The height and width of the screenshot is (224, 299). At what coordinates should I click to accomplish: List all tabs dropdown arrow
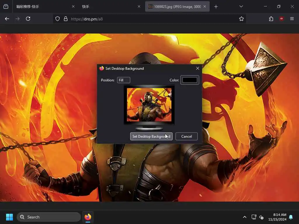point(241,6)
